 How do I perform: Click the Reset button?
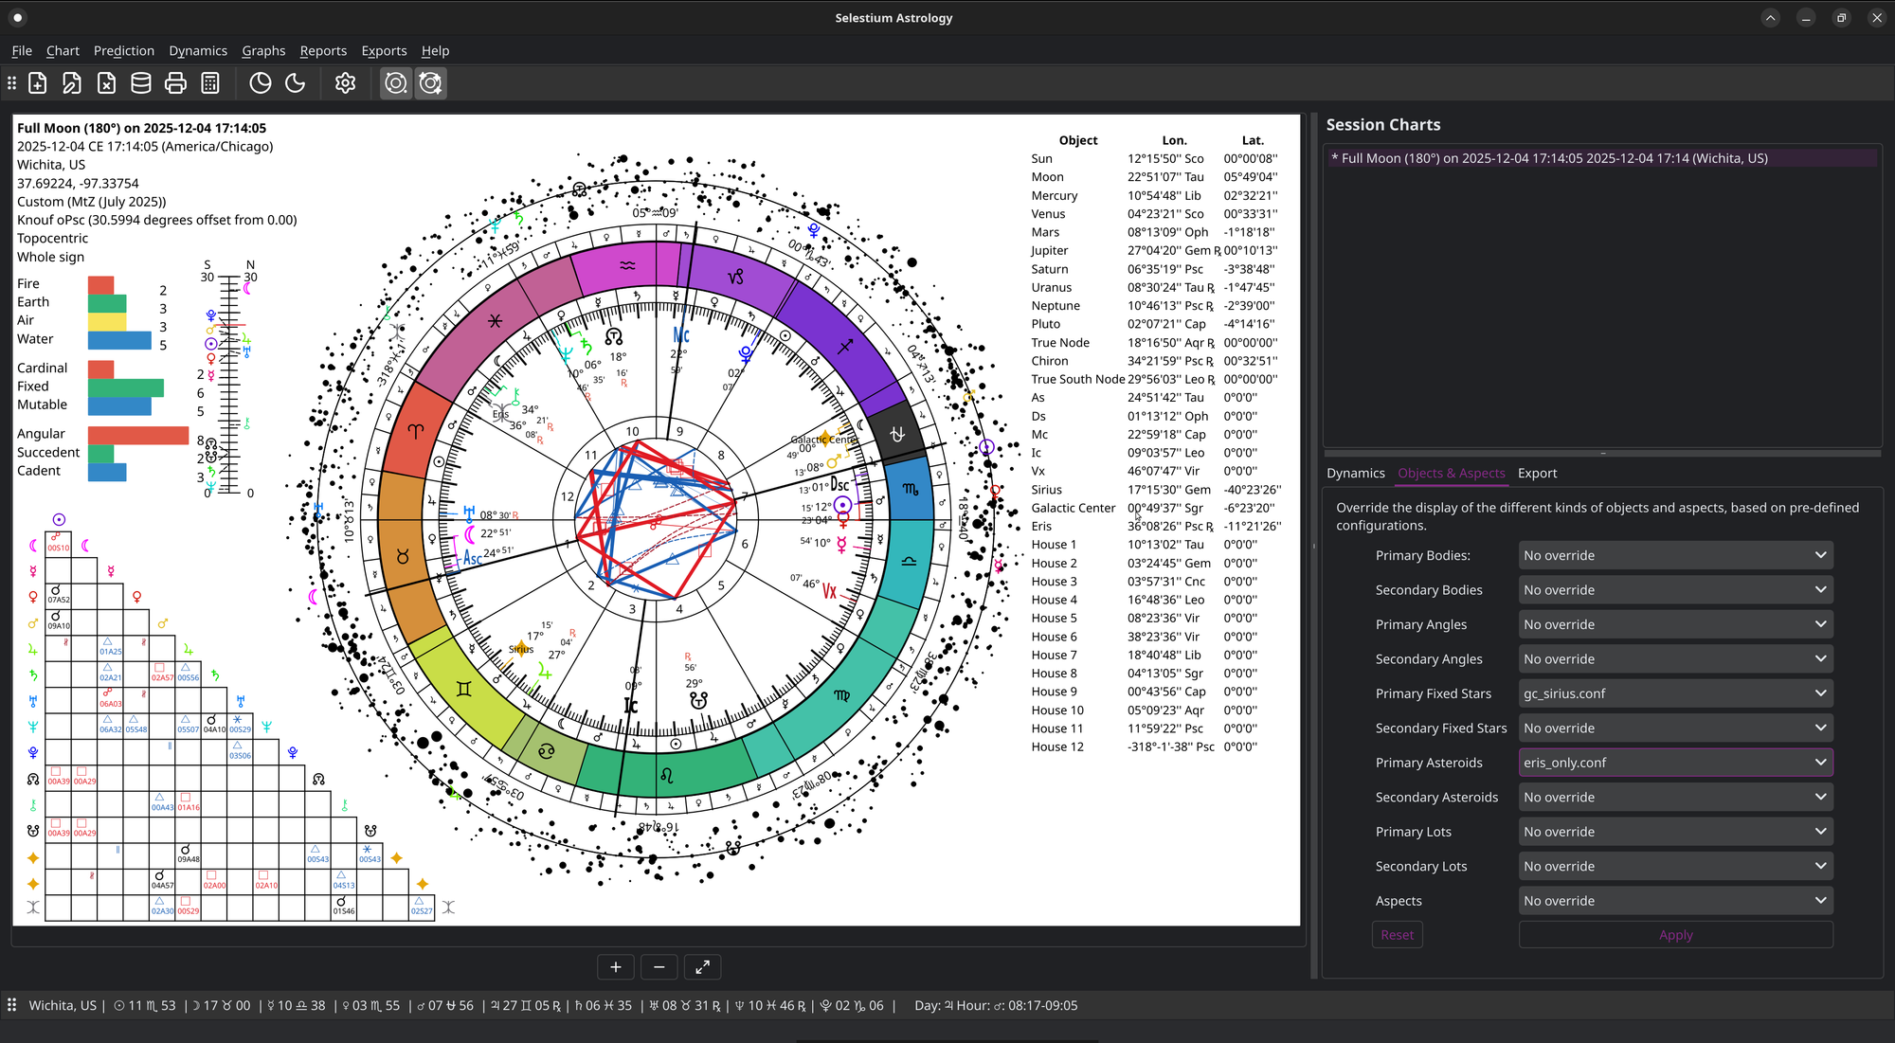(1397, 935)
